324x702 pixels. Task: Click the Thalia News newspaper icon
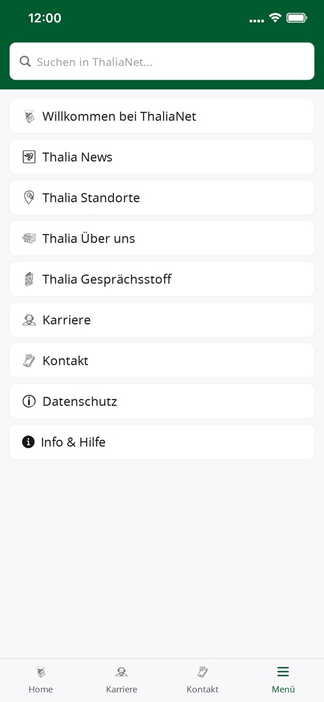29,157
